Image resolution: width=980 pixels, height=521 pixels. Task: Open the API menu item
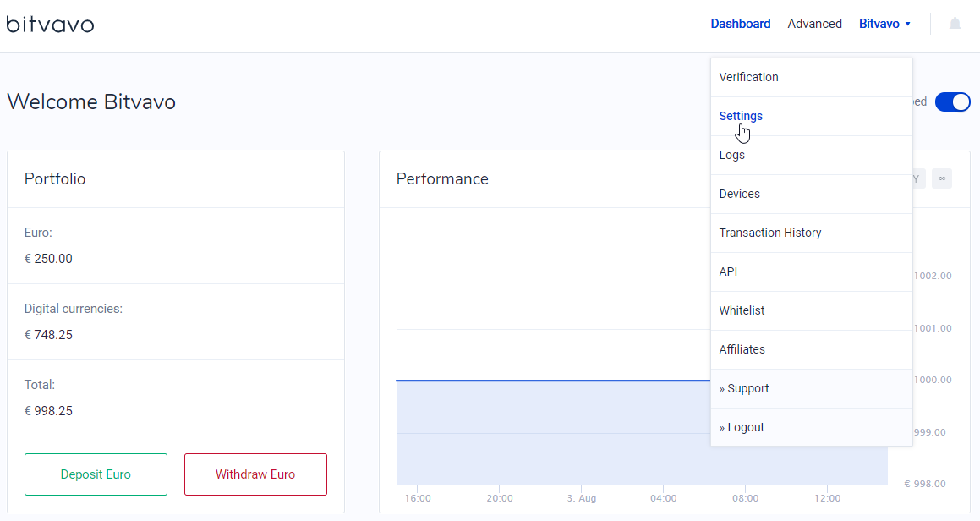coord(728,271)
